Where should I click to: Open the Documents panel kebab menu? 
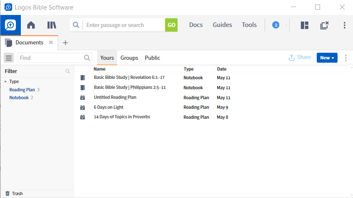tap(346, 58)
